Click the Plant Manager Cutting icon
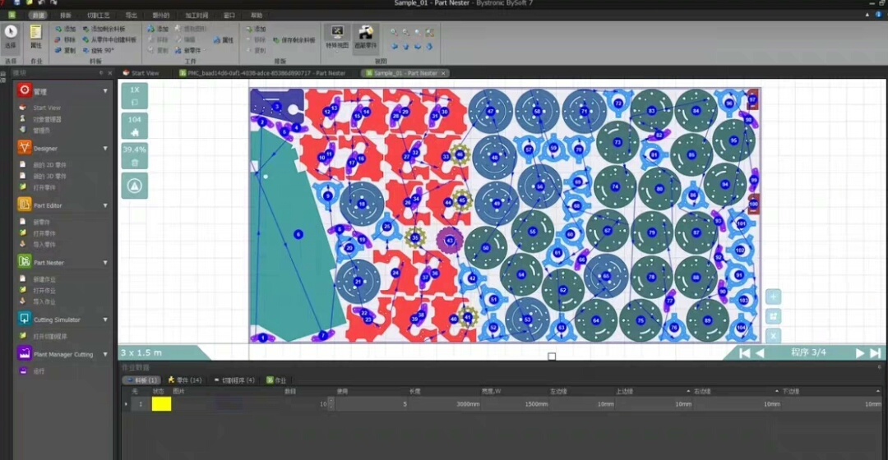The image size is (888, 460). 24,354
